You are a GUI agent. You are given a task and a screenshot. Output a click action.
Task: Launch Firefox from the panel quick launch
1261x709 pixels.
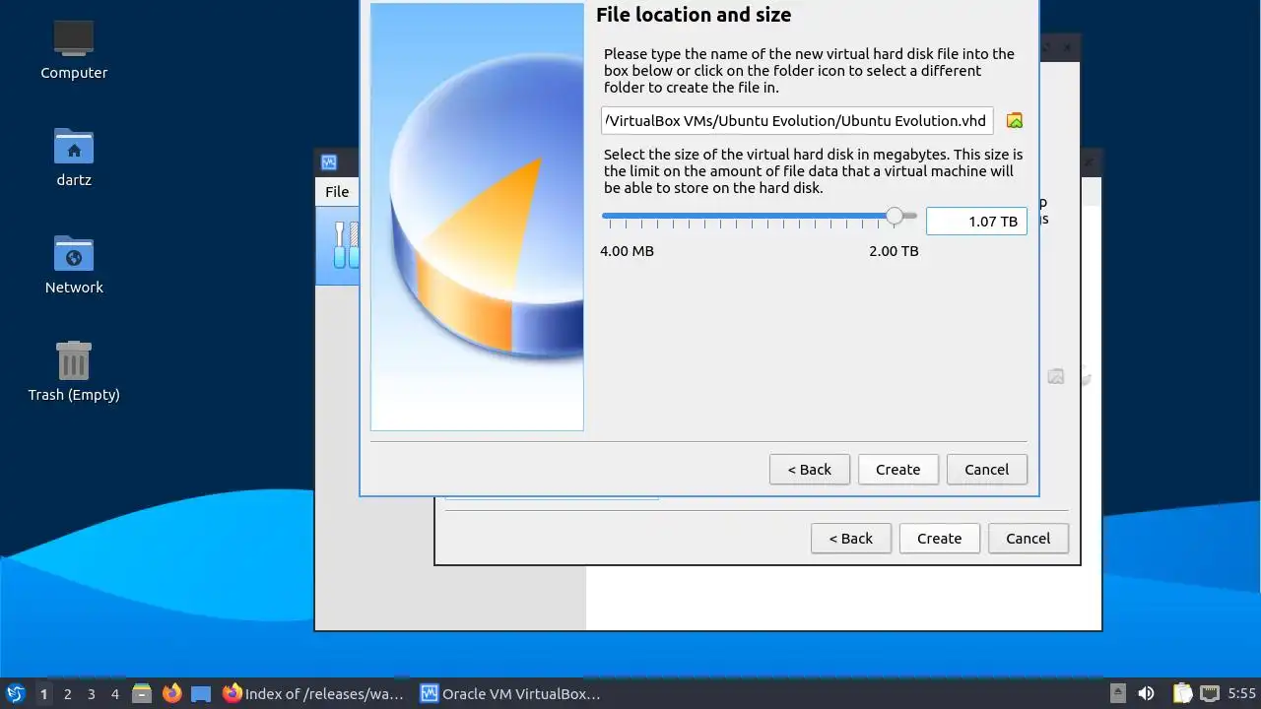tap(171, 693)
